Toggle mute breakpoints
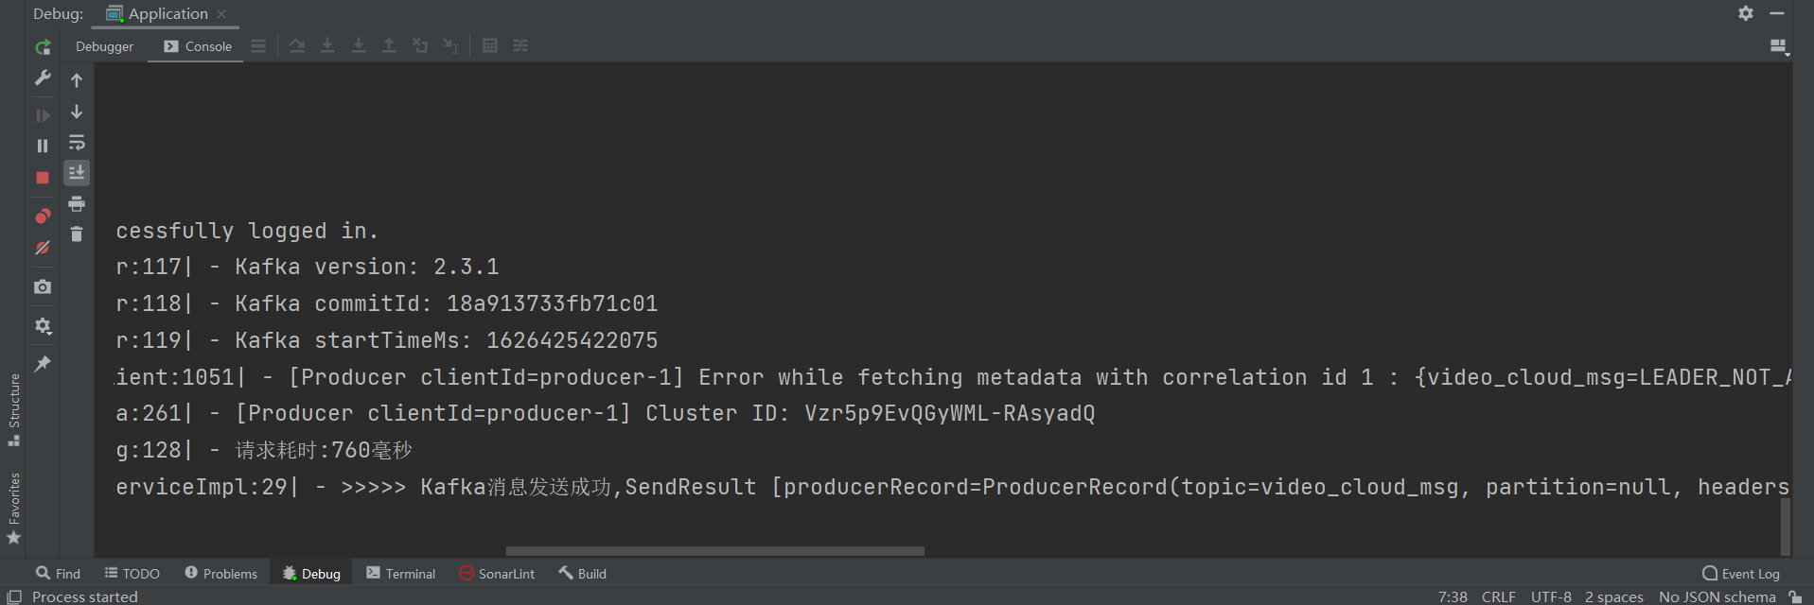Viewport: 1814px width, 605px height. pyautogui.click(x=43, y=248)
